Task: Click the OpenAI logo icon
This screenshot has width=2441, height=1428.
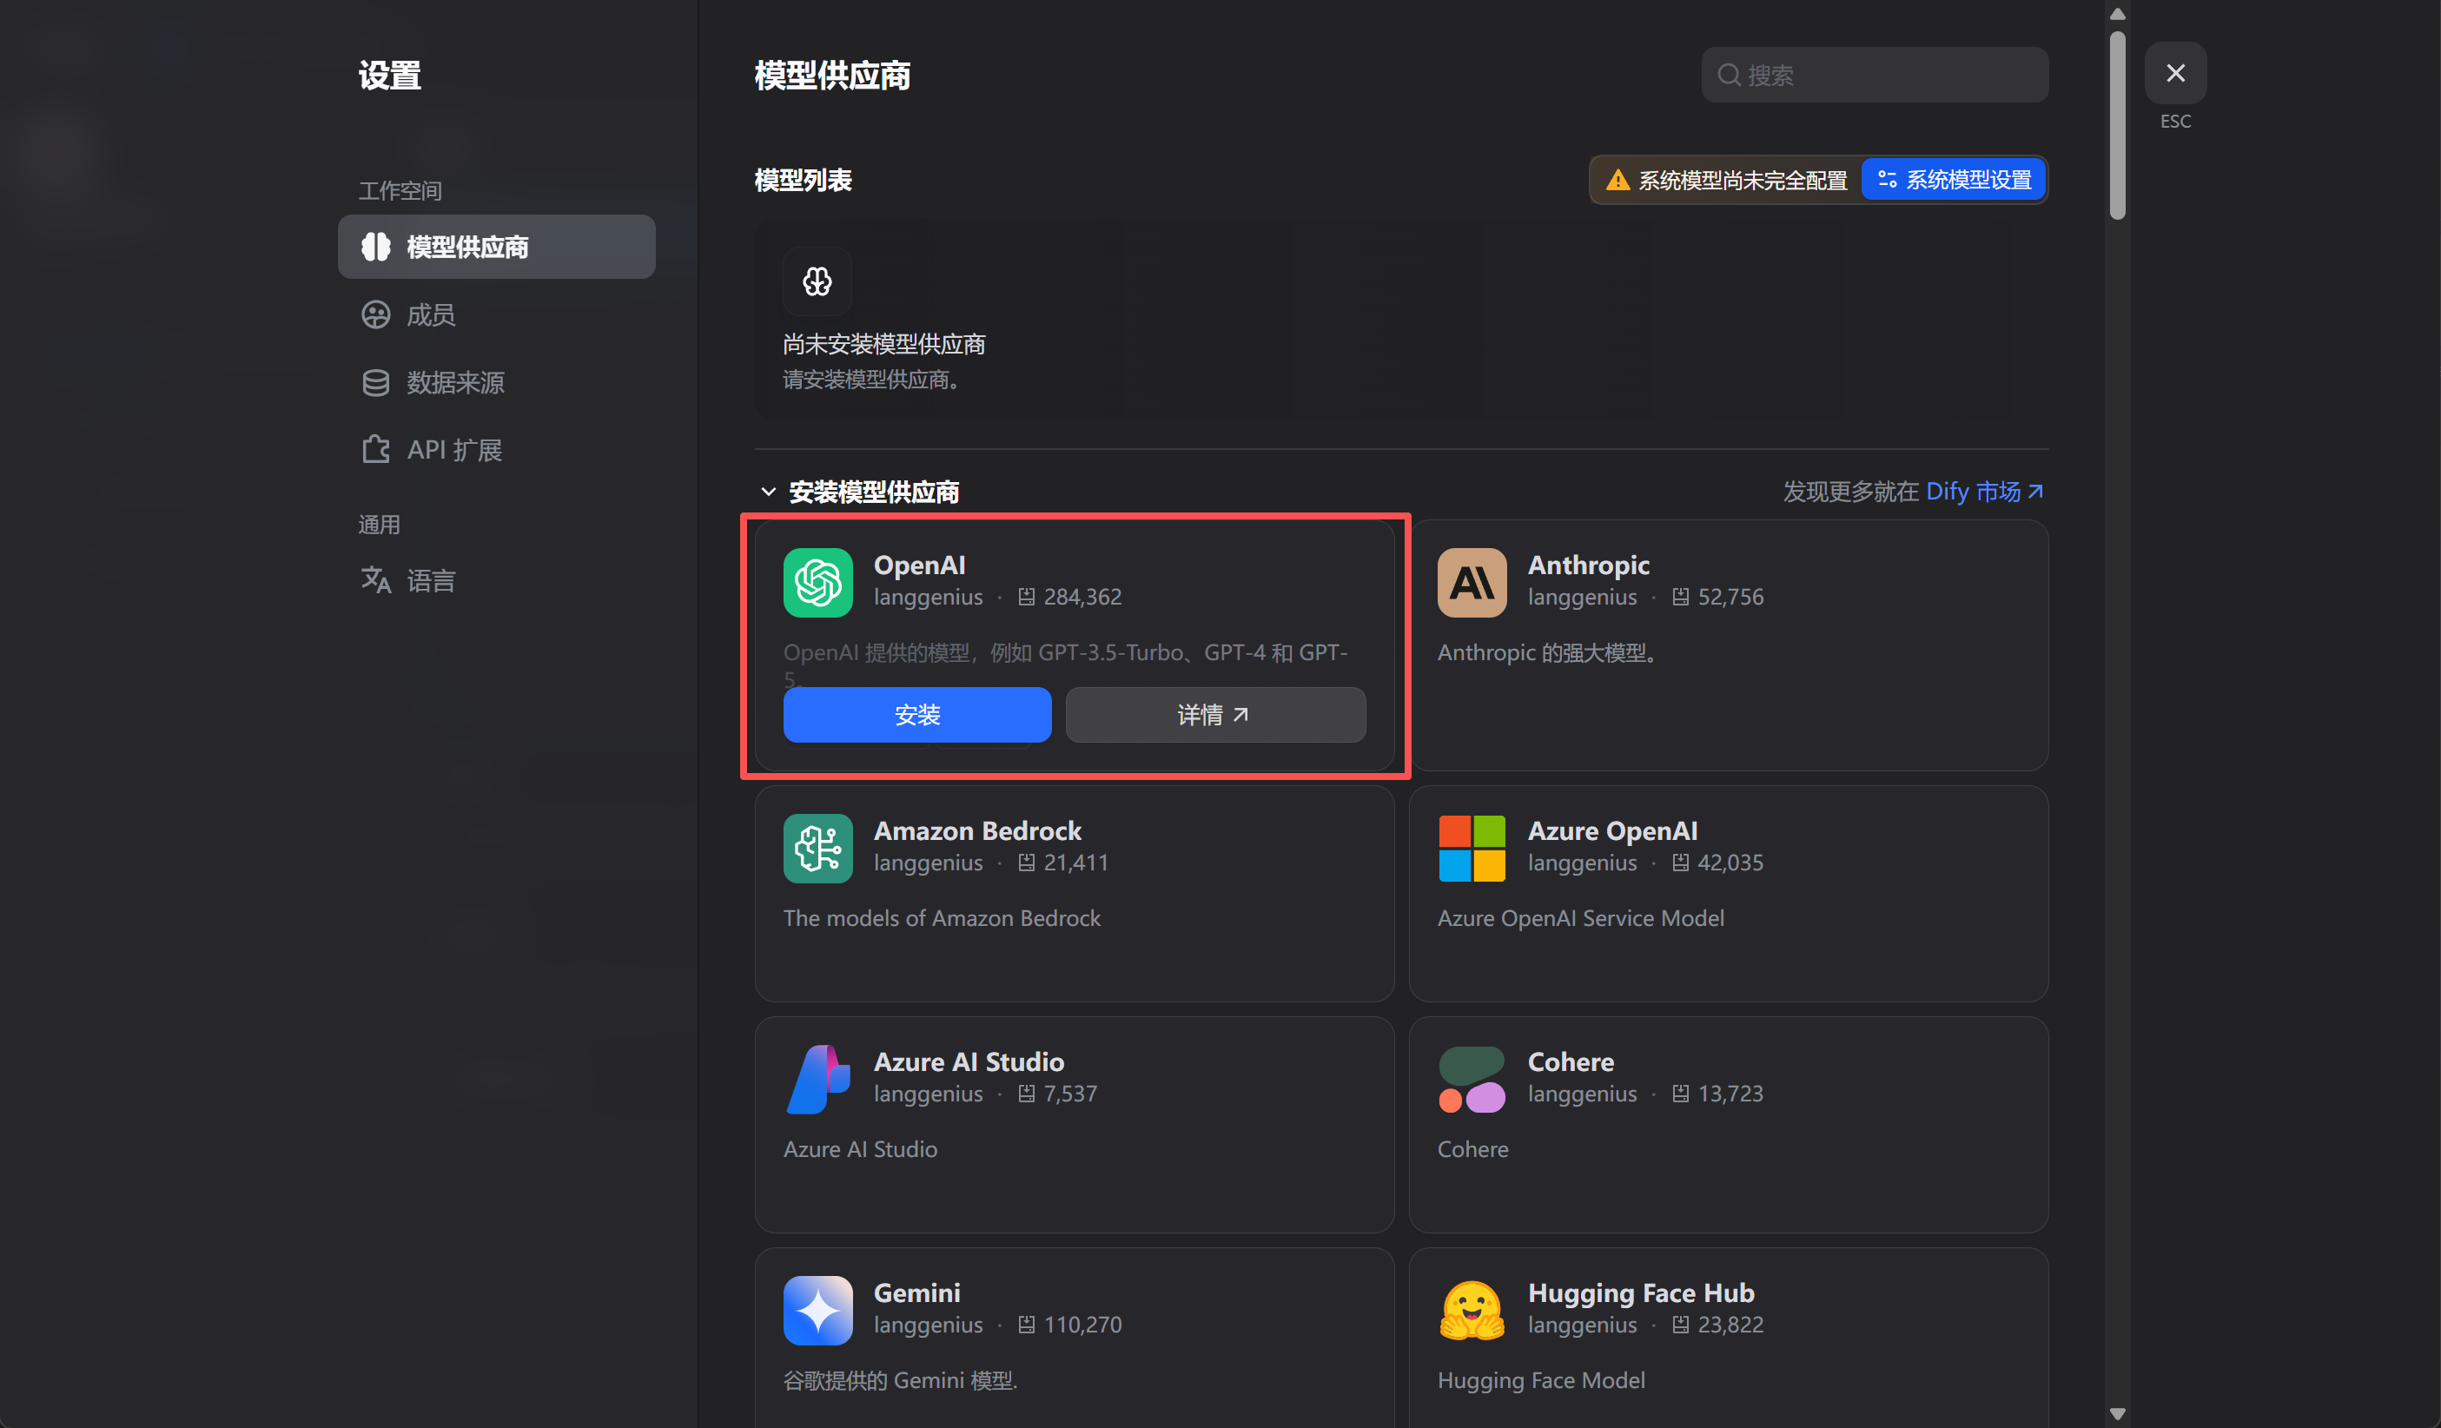Action: point(817,582)
